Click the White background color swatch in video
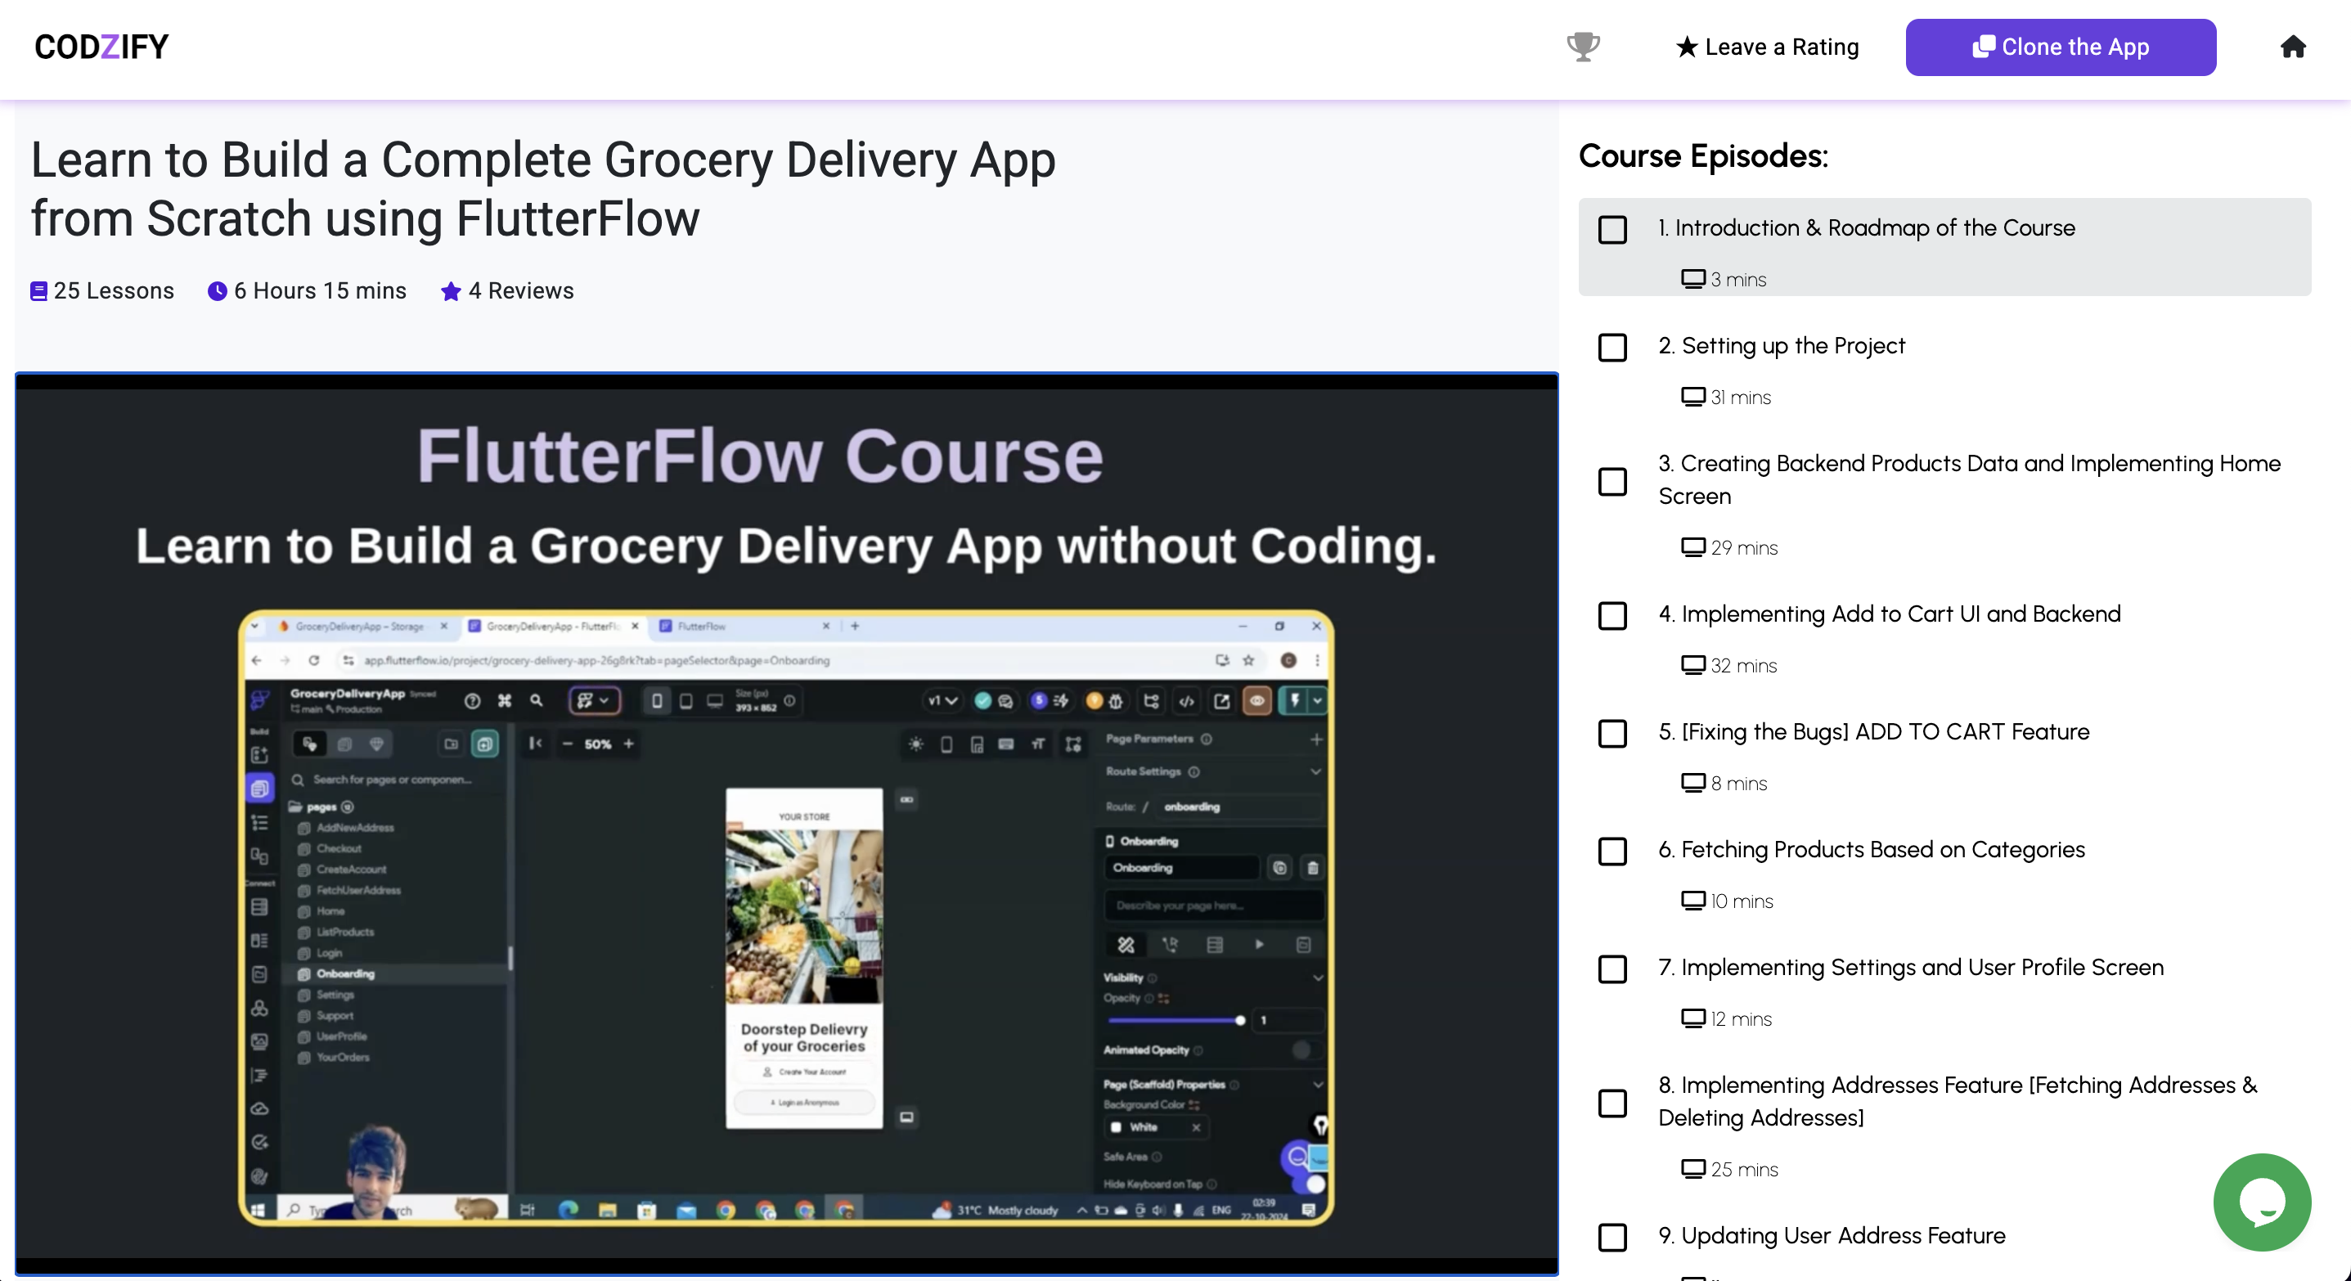 pos(1115,1128)
